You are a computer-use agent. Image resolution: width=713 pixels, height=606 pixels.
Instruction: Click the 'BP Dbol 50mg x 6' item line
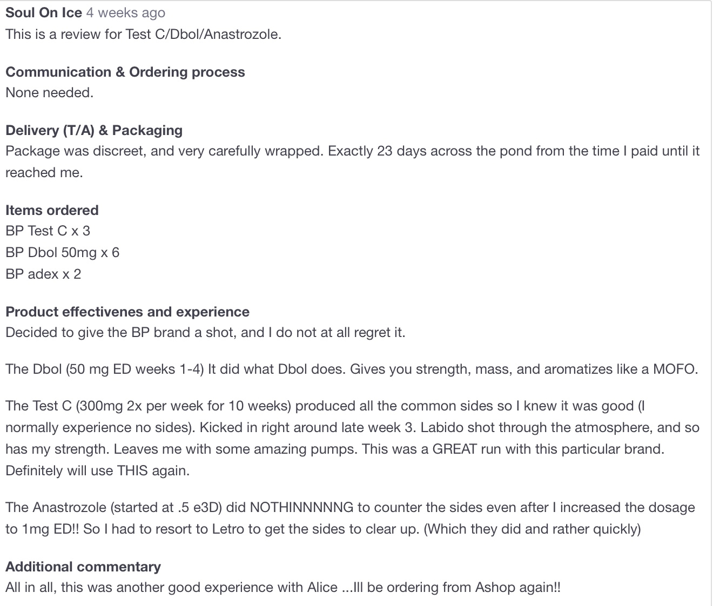[63, 252]
